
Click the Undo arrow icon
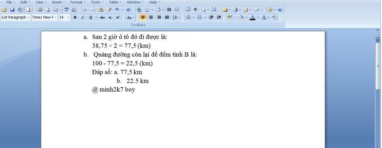point(117,10)
